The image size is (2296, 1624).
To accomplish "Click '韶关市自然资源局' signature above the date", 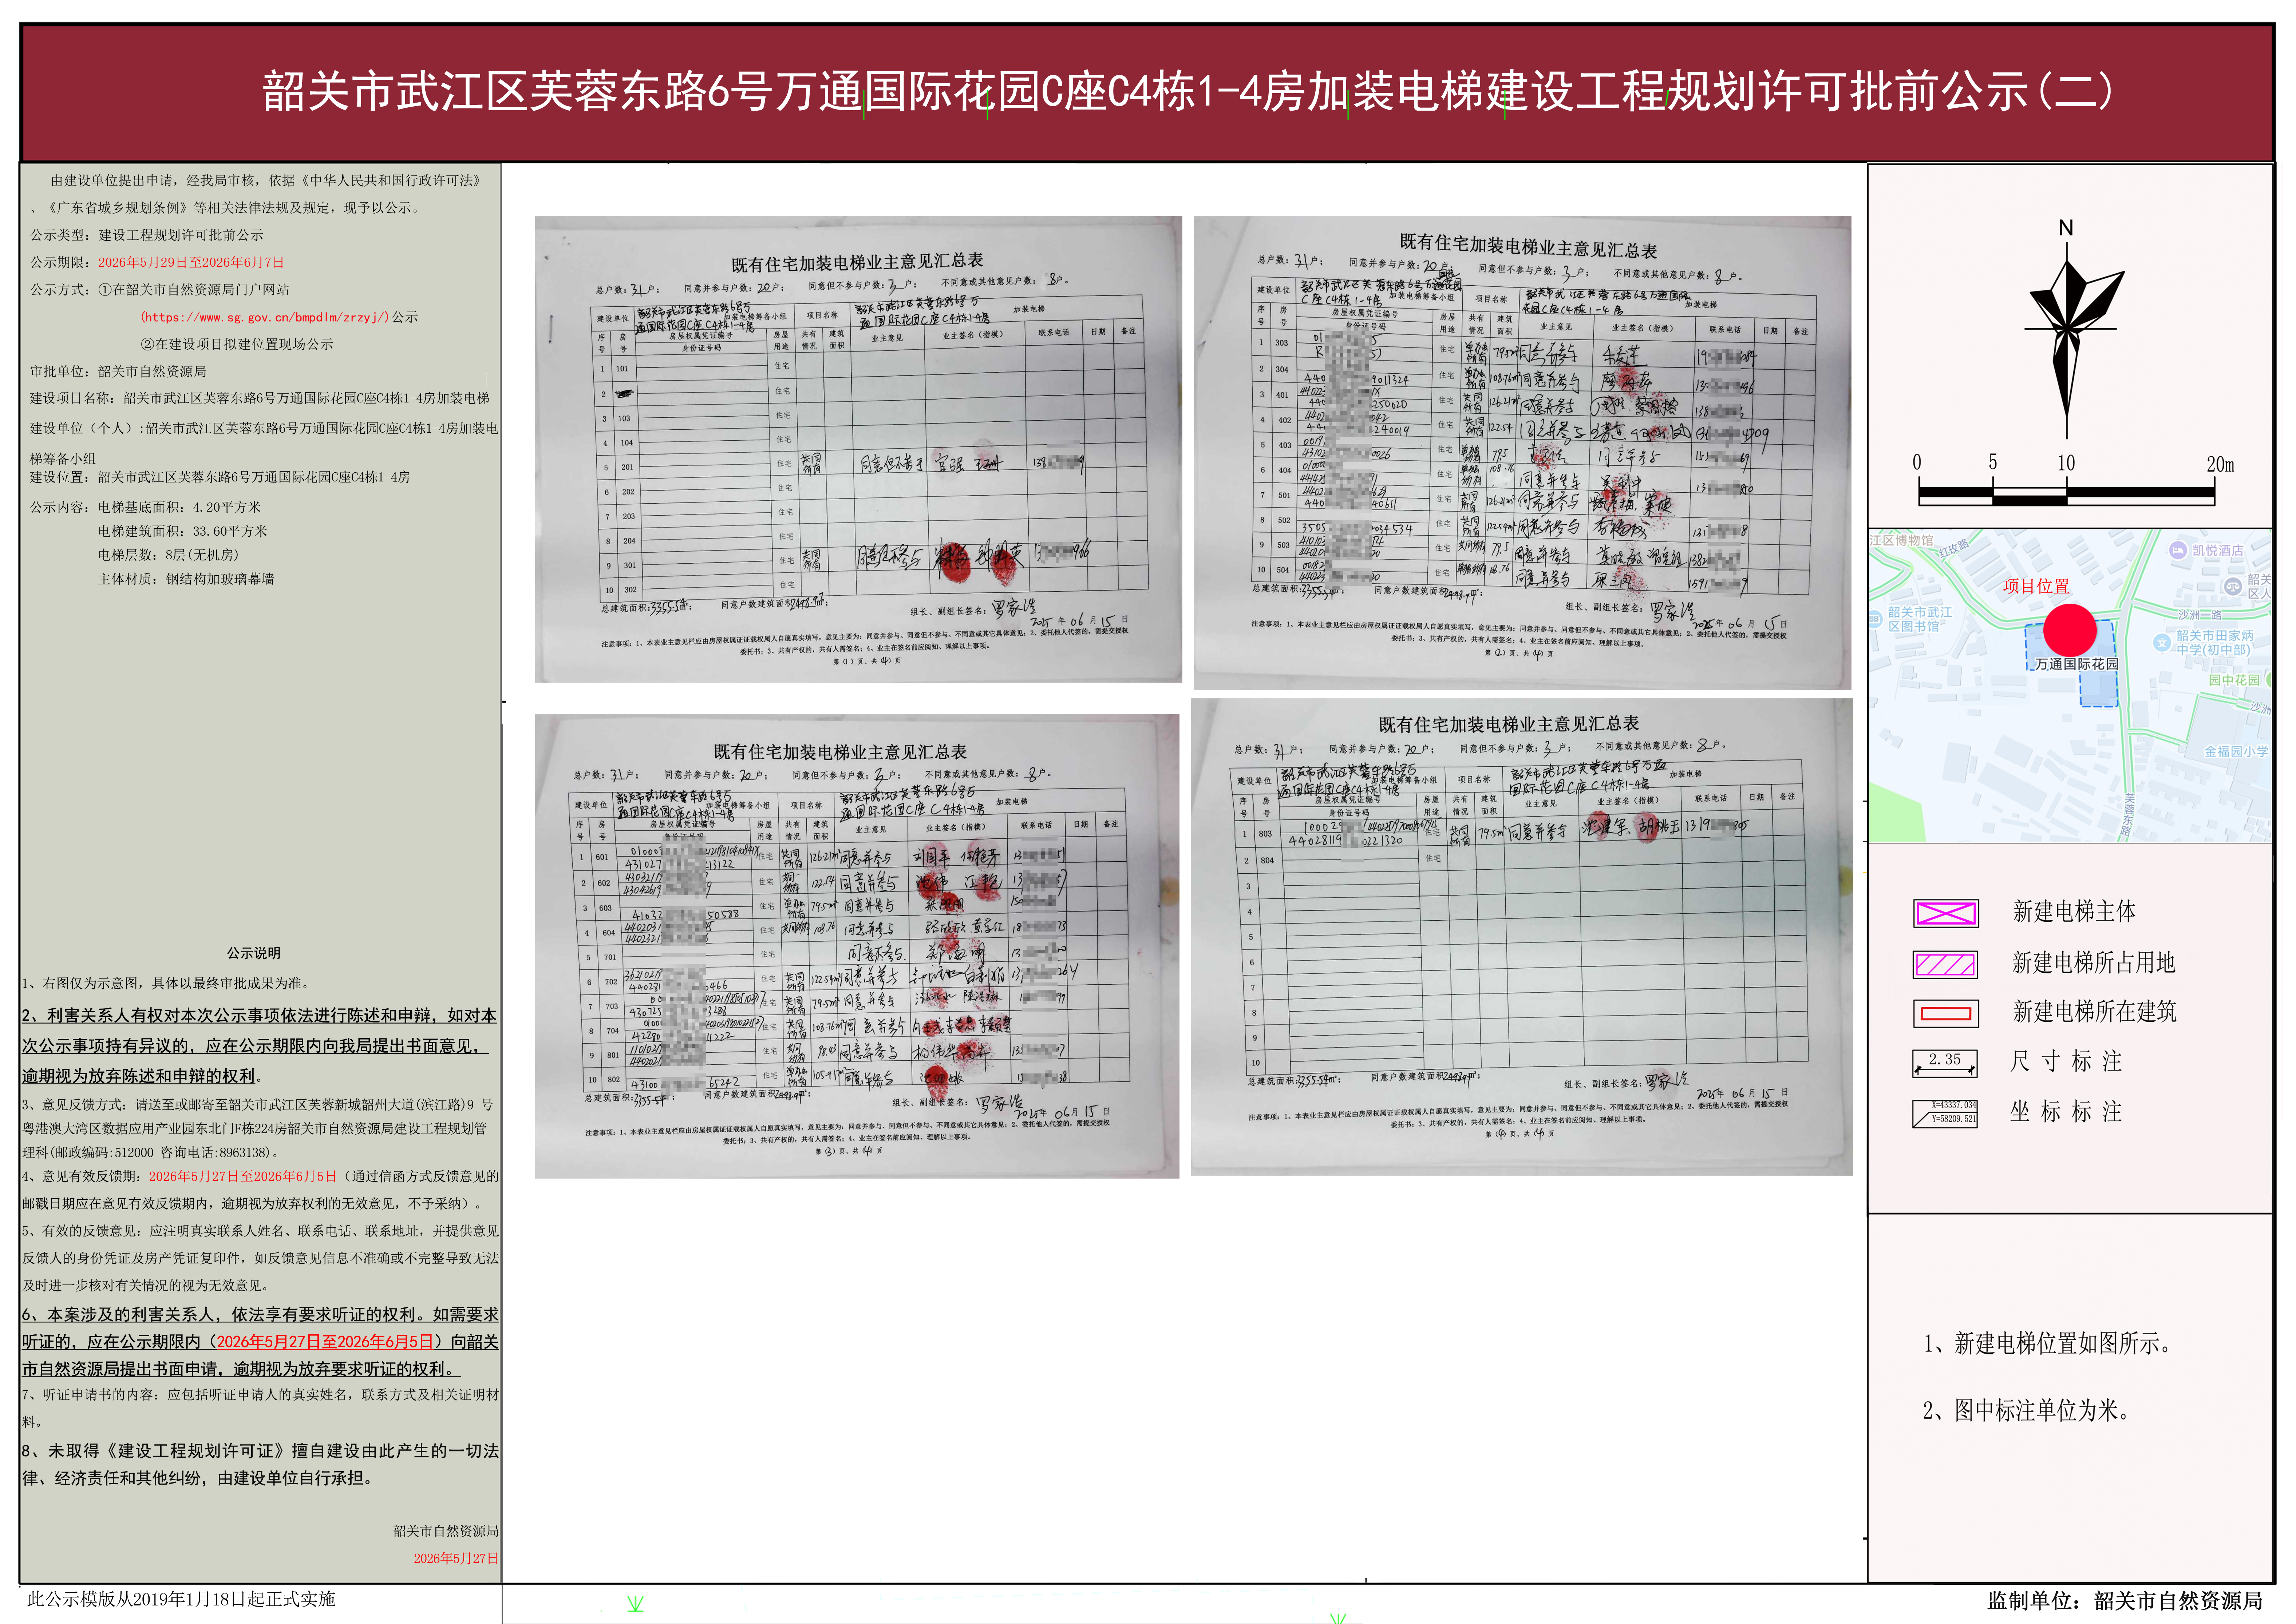I will 445,1531.
